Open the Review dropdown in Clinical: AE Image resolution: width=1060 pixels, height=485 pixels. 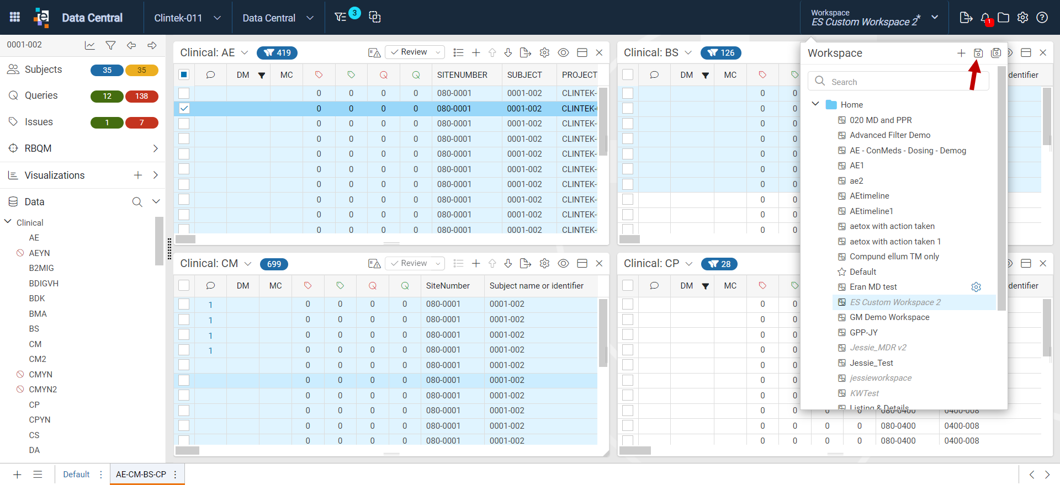tap(415, 52)
